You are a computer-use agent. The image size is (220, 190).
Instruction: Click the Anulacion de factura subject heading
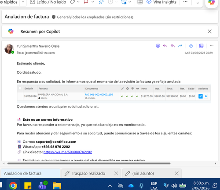(27, 17)
